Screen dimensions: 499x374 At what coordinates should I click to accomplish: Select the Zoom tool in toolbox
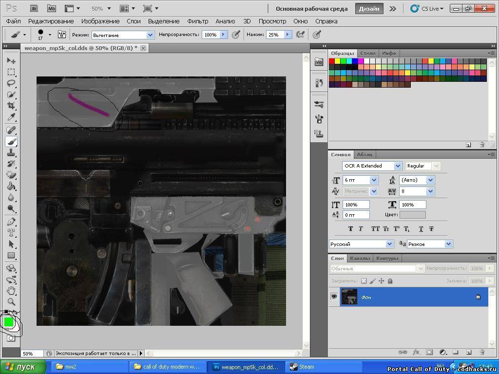(x=11, y=301)
